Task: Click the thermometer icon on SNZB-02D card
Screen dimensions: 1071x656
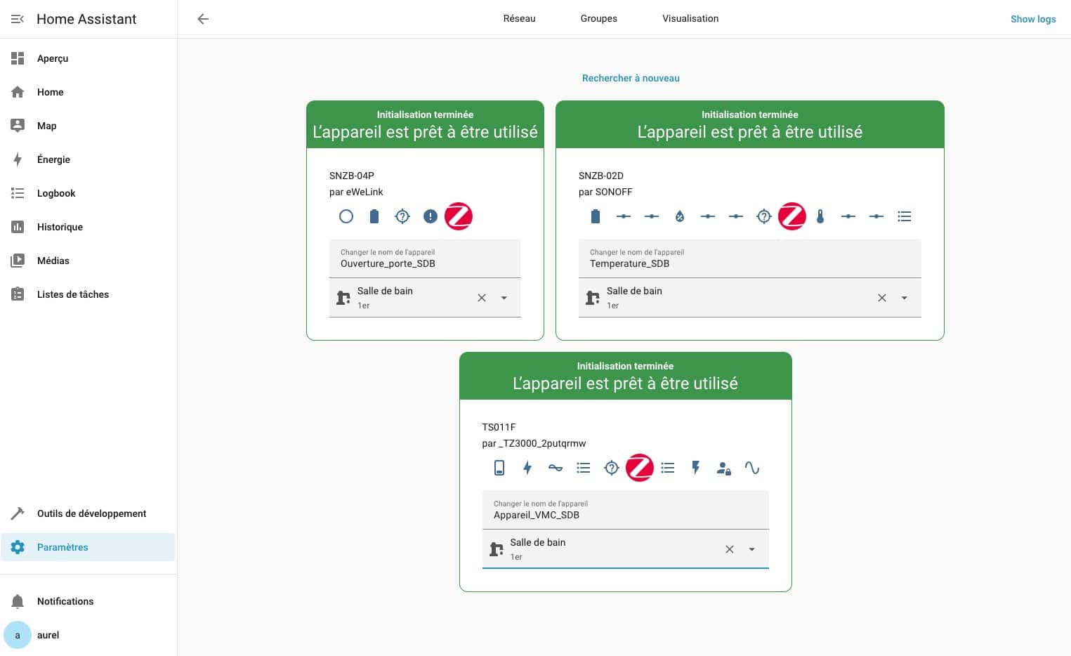Action: (x=820, y=216)
